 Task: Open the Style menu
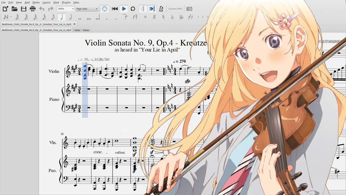pos(56,2)
